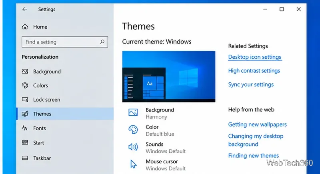This screenshot has height=174, width=320.
Task: Open Changing my desktop background link
Action: 256,140
